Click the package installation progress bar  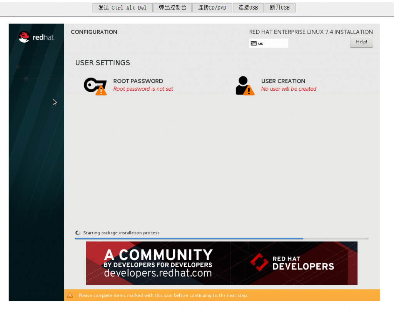222,238
